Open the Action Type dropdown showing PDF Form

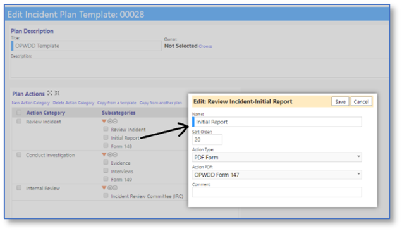coord(277,157)
